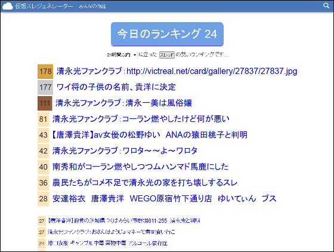Click the silver 177 rank badge
The height and width of the screenshot is (252, 334).
[x=45, y=87]
